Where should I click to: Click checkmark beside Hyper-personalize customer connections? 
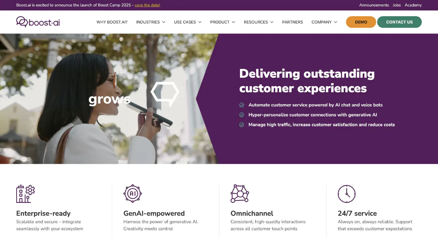click(242, 115)
